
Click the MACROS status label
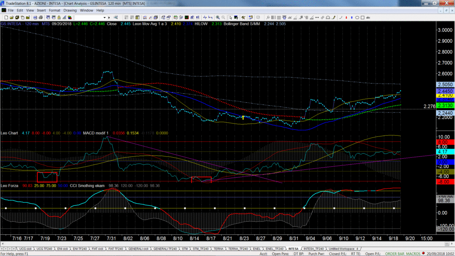[413, 254]
